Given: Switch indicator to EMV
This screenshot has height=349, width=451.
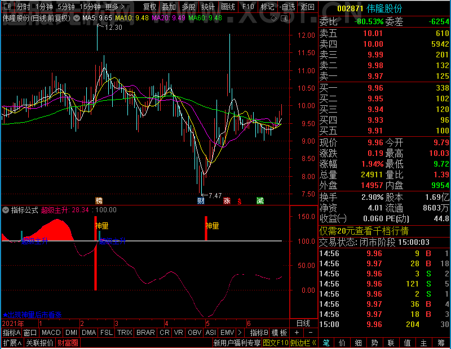Looking at the screenshot, I should click(x=227, y=333).
